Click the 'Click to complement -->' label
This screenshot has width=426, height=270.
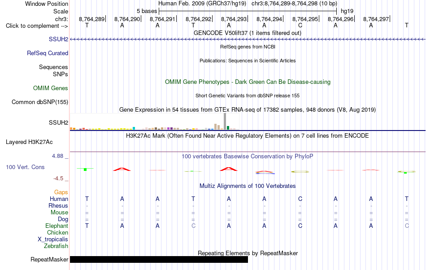(37, 26)
